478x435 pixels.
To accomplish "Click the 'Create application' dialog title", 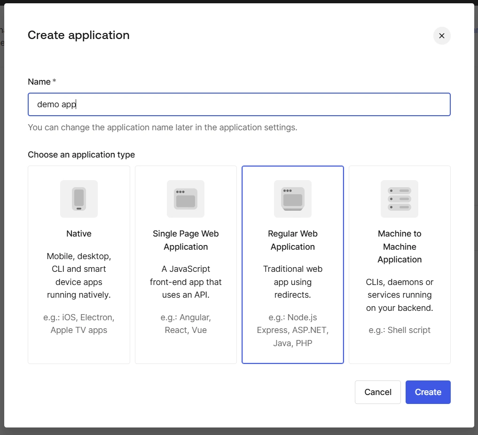I will pos(78,35).
